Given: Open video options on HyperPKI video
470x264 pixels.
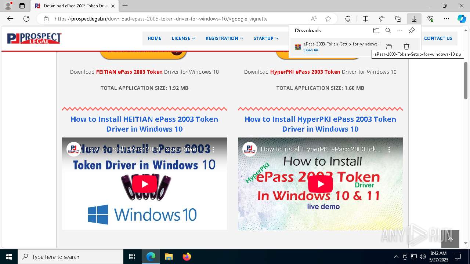Looking at the screenshot, I should tap(389, 149).
